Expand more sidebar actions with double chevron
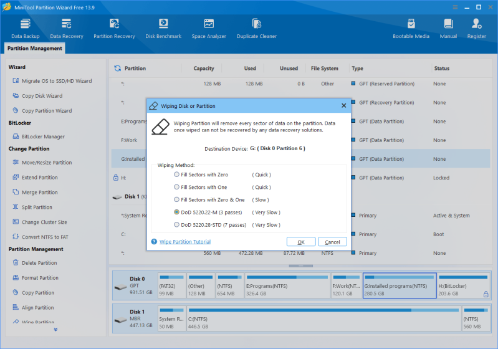The height and width of the screenshot is (349, 498). tap(55, 330)
